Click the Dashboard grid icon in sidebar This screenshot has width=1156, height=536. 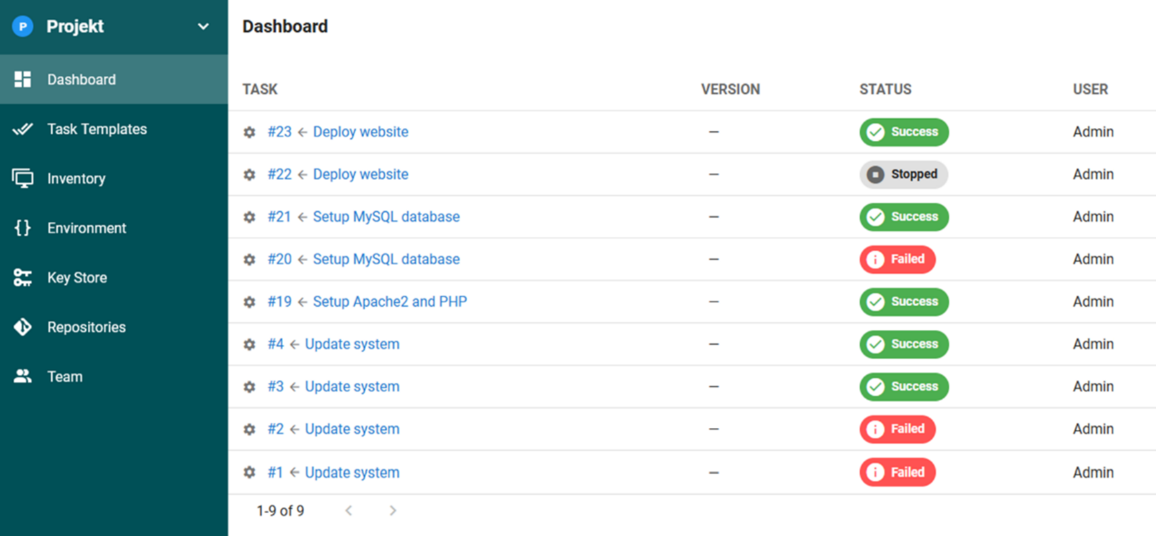[23, 79]
